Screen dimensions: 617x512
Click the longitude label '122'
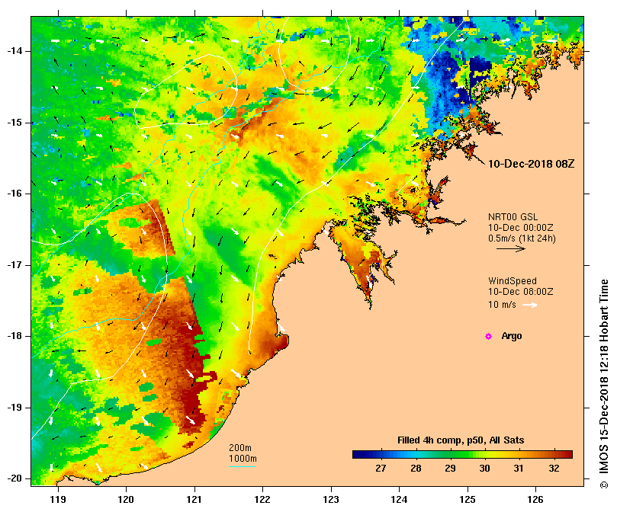(x=262, y=499)
